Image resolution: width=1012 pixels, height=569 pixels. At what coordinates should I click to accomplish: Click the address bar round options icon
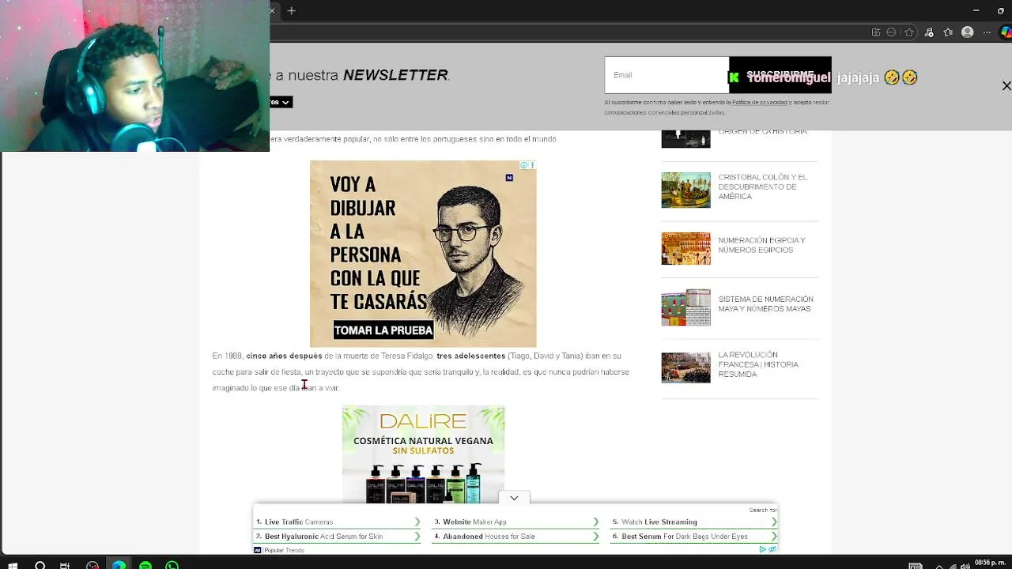tap(892, 32)
